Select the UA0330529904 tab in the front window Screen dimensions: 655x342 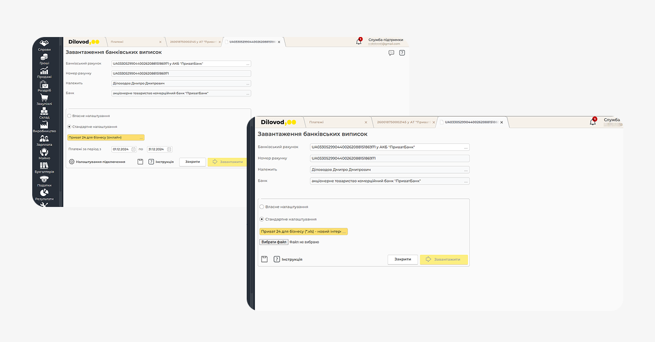(473, 122)
